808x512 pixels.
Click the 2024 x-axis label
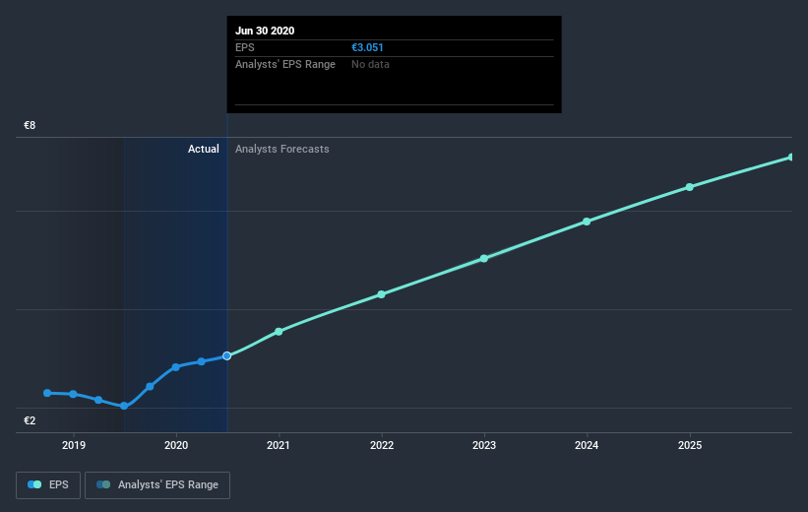pyautogui.click(x=587, y=445)
